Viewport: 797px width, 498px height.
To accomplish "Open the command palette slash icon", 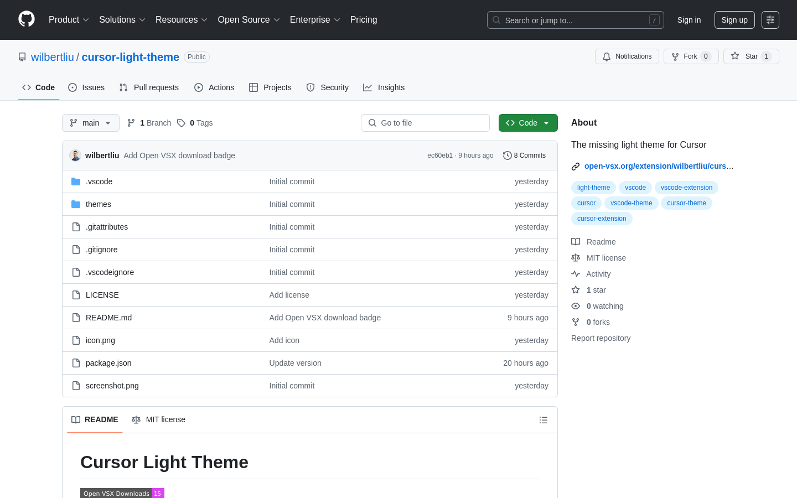I will tap(654, 20).
